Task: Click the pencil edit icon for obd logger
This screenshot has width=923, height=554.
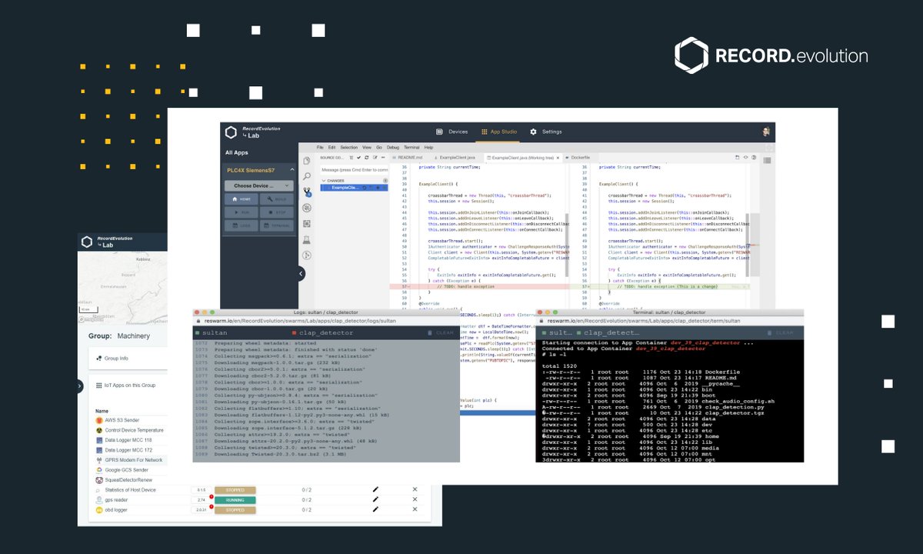Action: tap(375, 509)
